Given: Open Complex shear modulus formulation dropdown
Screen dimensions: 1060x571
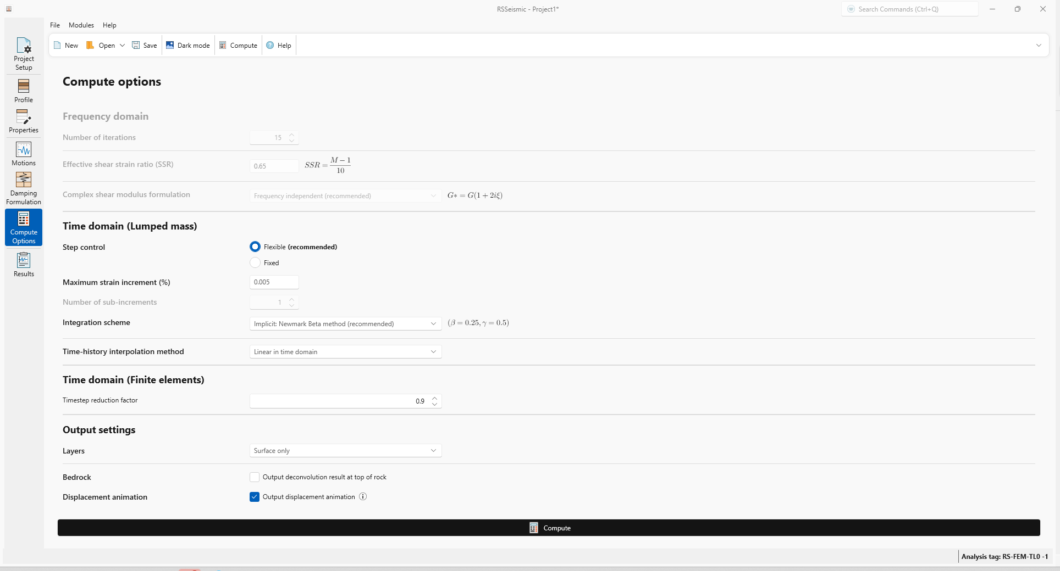Looking at the screenshot, I should coord(345,196).
